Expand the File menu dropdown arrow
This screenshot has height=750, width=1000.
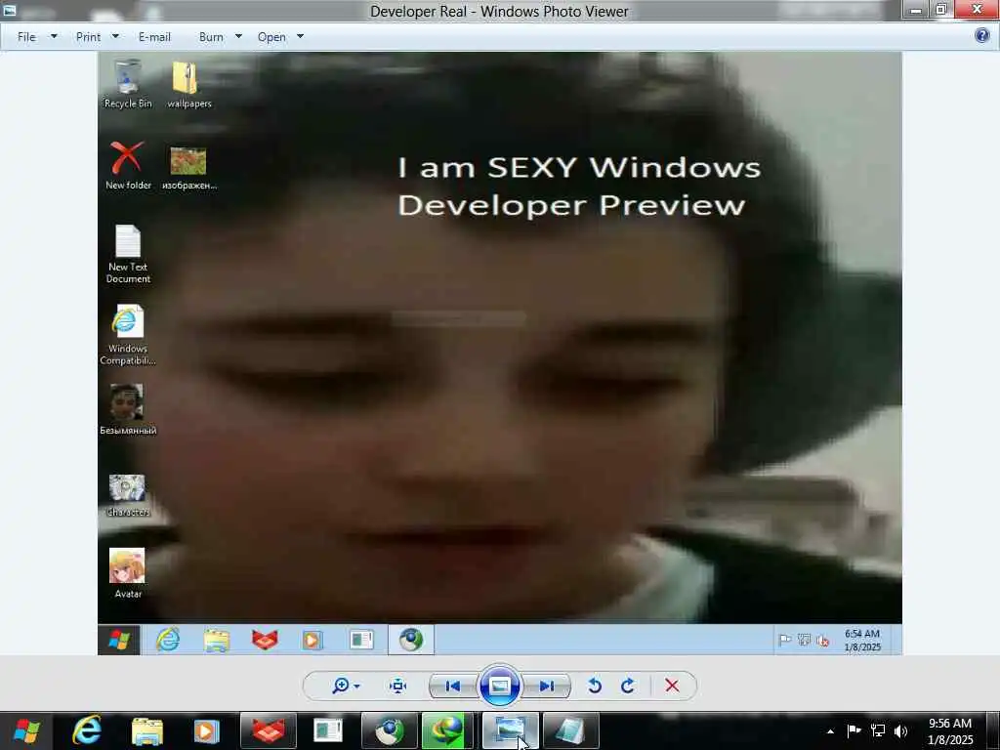(x=54, y=36)
